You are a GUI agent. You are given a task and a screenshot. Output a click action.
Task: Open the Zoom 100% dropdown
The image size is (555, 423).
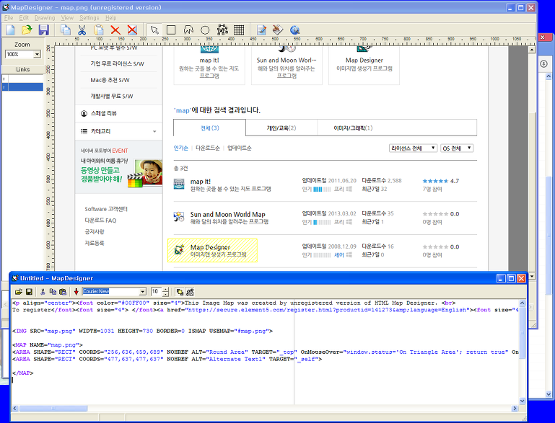click(37, 55)
